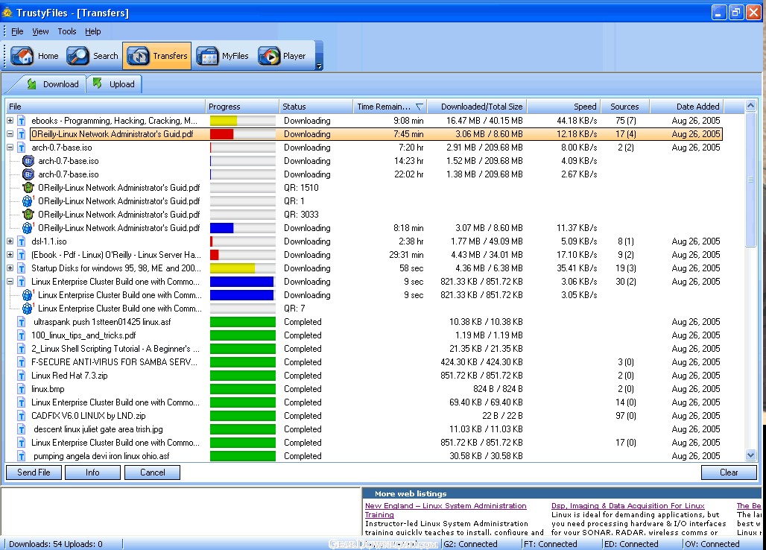The image size is (766, 550).
Task: Click the green progress bar of linux.bmp
Action: (243, 389)
